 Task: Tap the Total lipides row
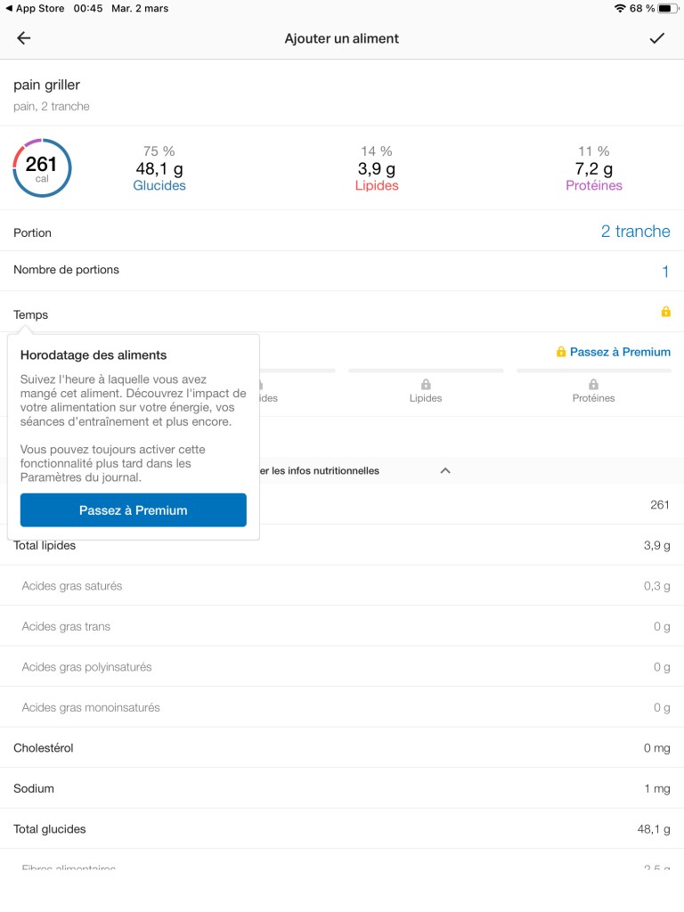[x=342, y=545]
